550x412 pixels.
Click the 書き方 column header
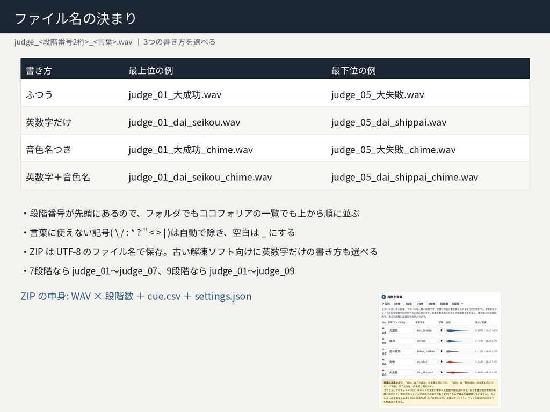coord(39,70)
